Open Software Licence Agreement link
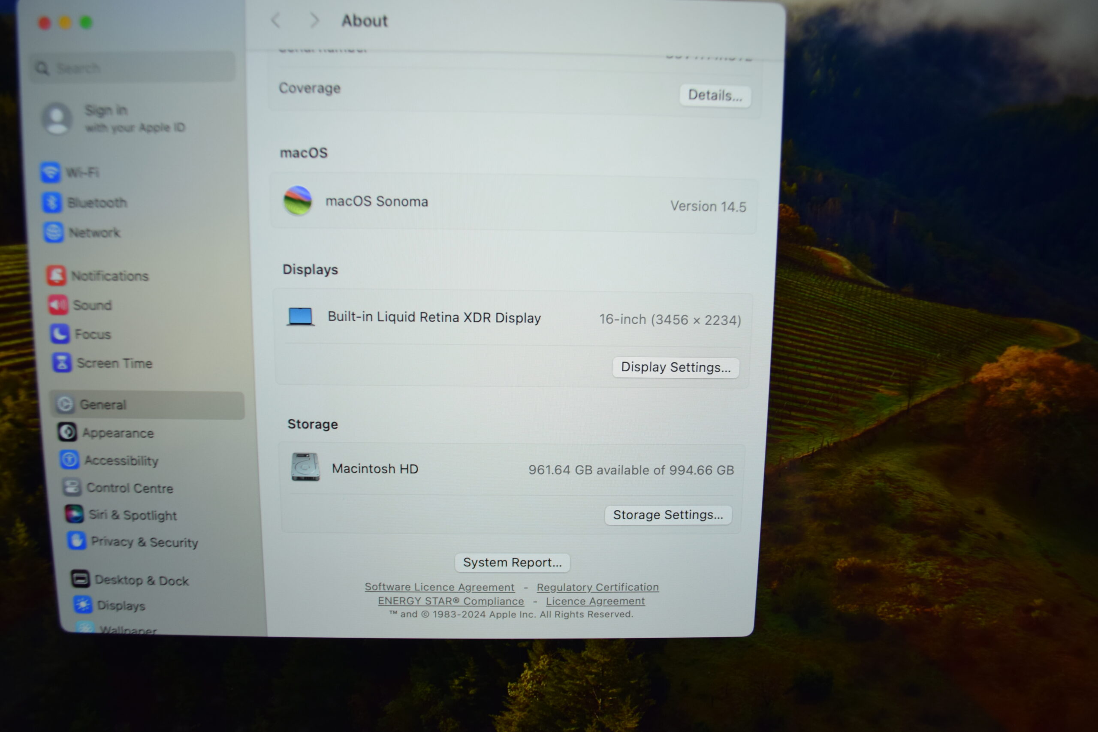 (x=439, y=587)
